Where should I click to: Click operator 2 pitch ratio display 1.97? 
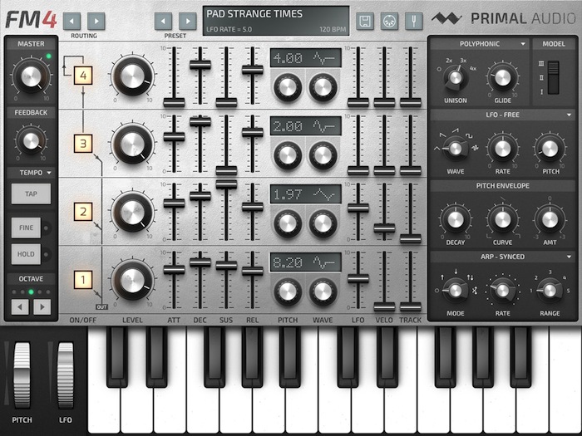[x=306, y=194]
